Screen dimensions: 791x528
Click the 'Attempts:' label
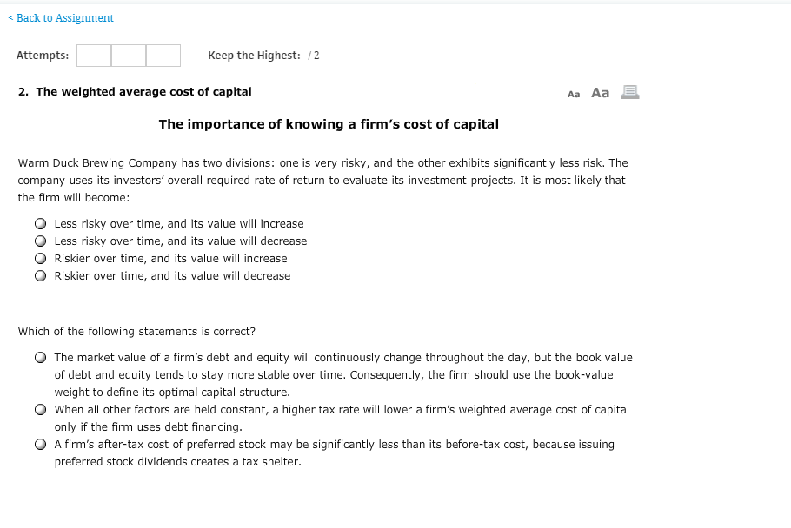(x=43, y=56)
